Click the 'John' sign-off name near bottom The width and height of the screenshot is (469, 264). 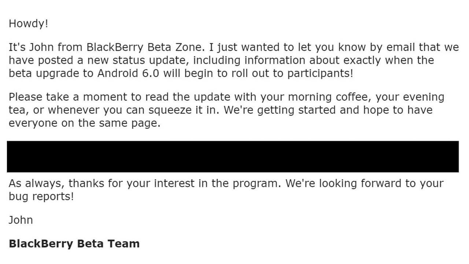[21, 220]
